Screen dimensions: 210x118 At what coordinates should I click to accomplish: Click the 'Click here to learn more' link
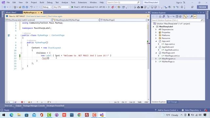[x=36, y=16]
